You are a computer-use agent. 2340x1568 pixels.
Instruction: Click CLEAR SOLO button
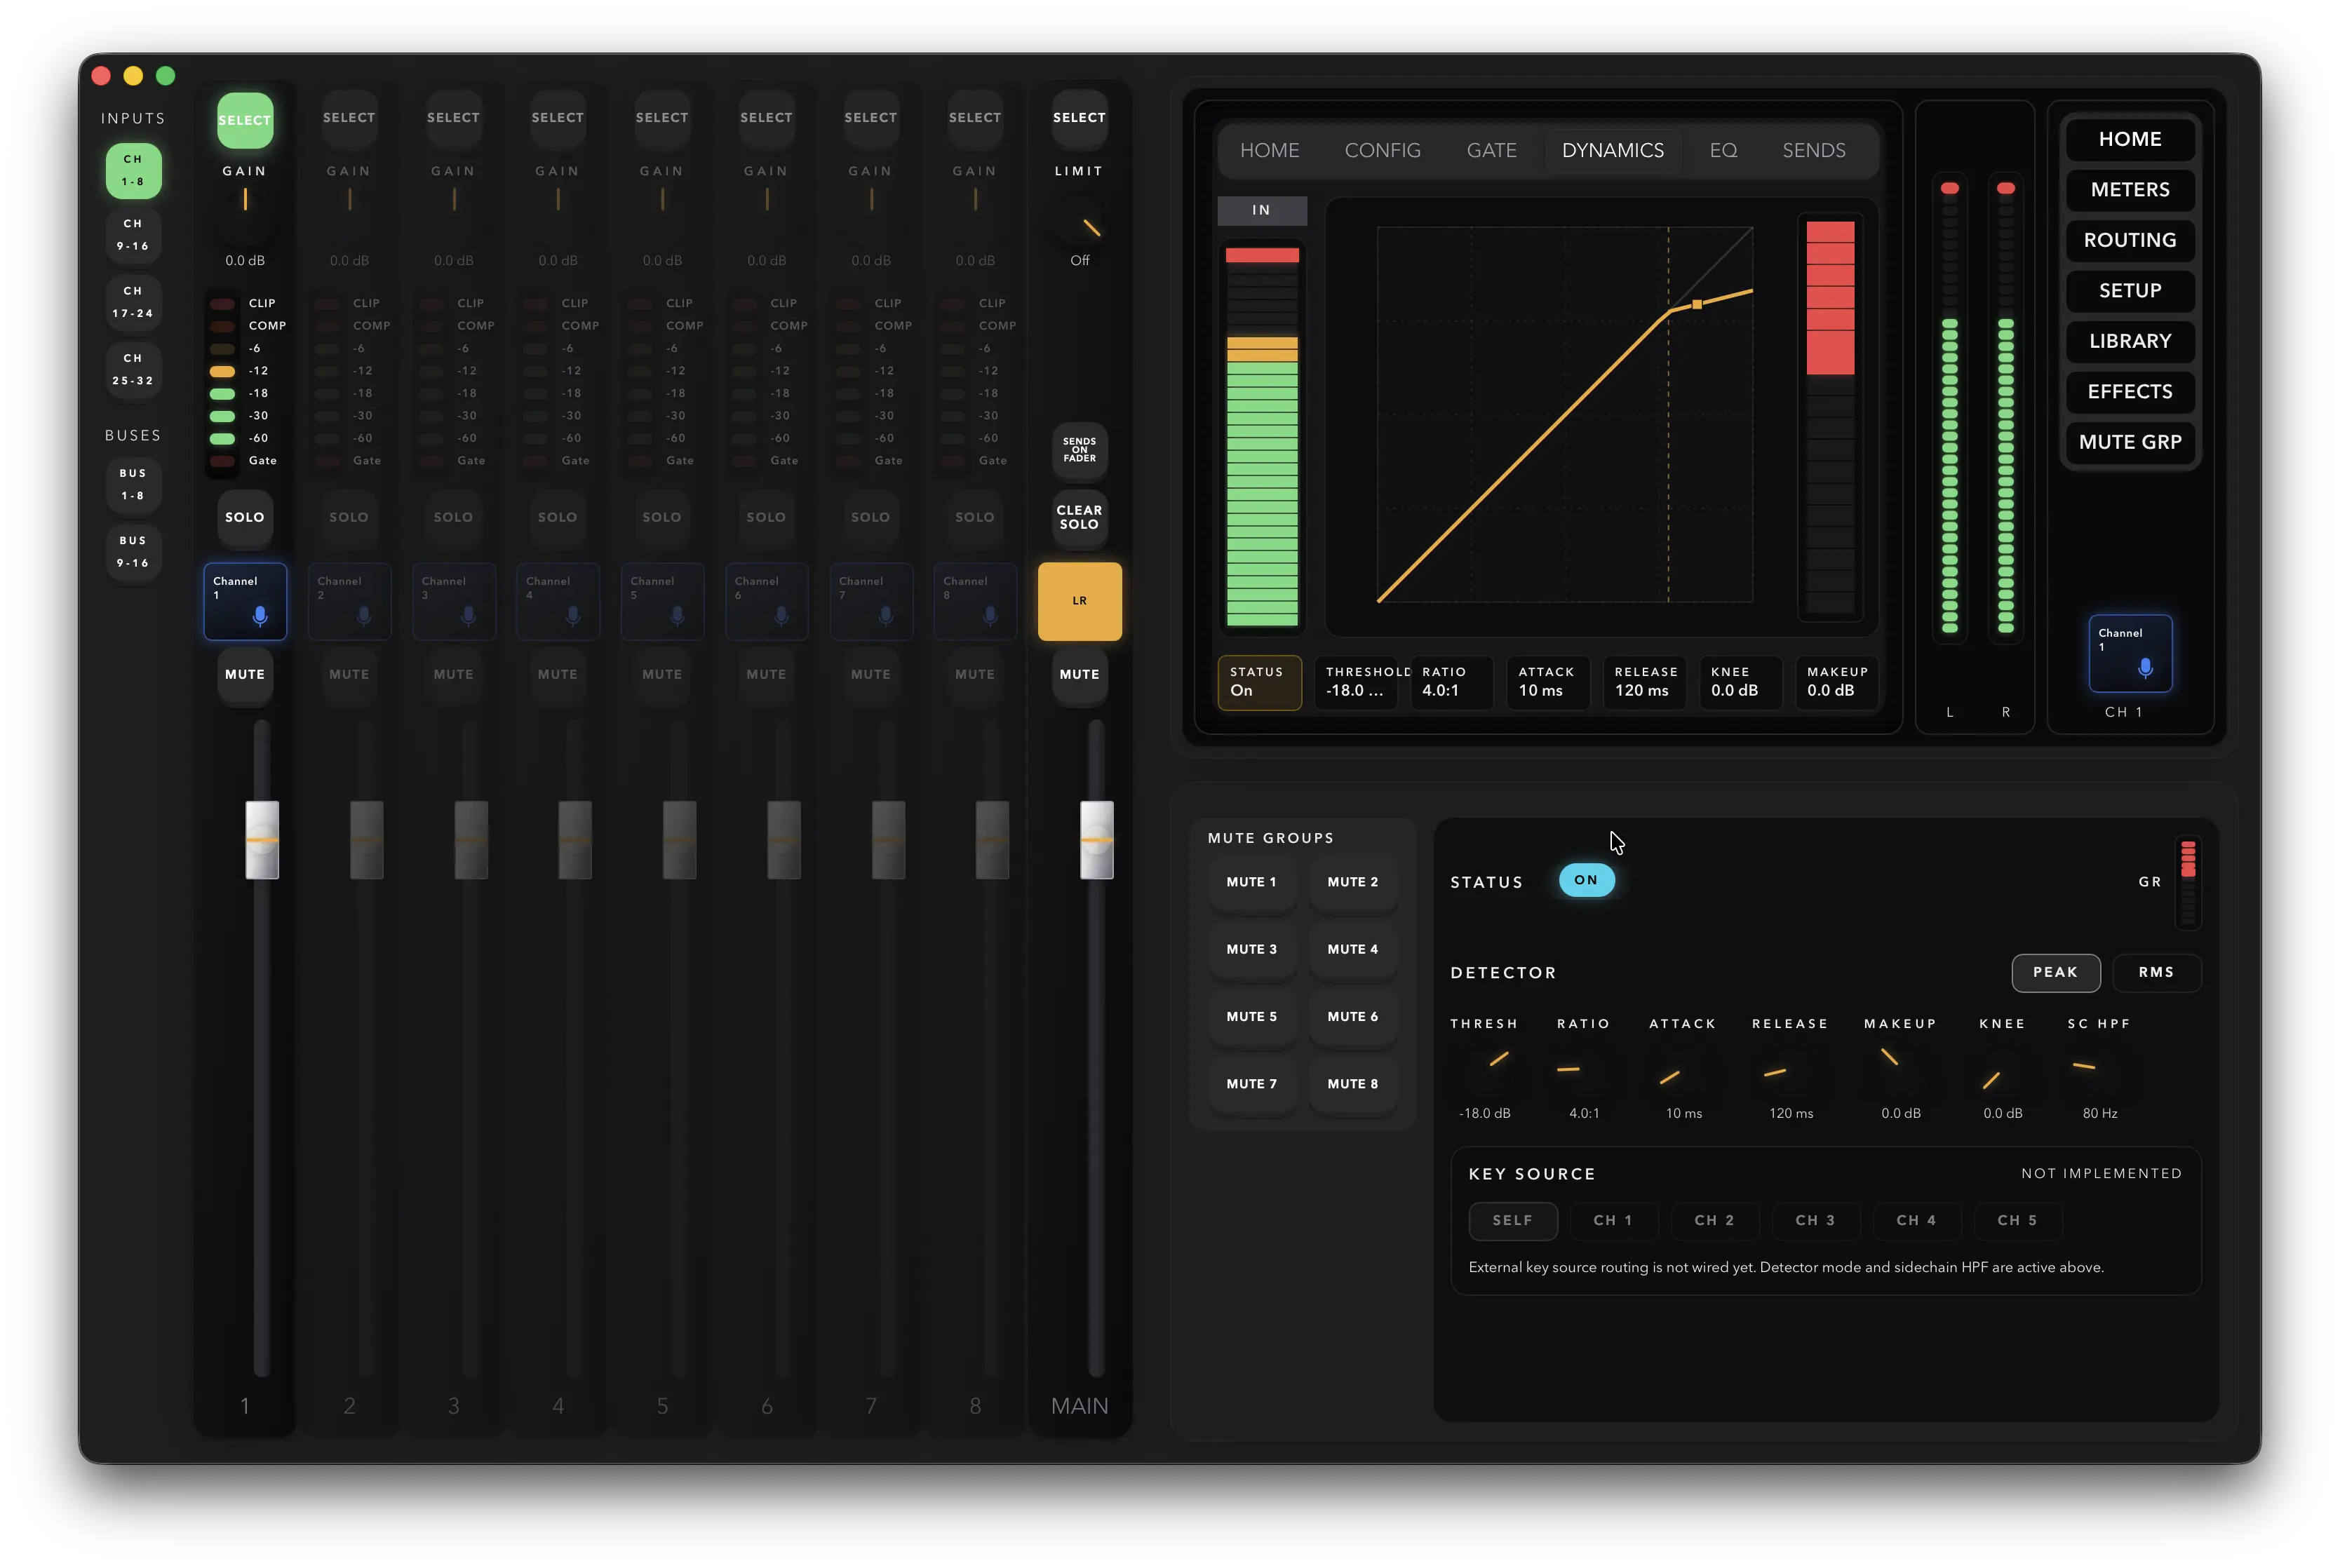tap(1079, 517)
